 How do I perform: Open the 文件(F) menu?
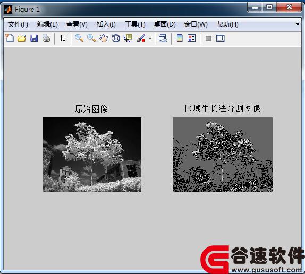point(18,24)
